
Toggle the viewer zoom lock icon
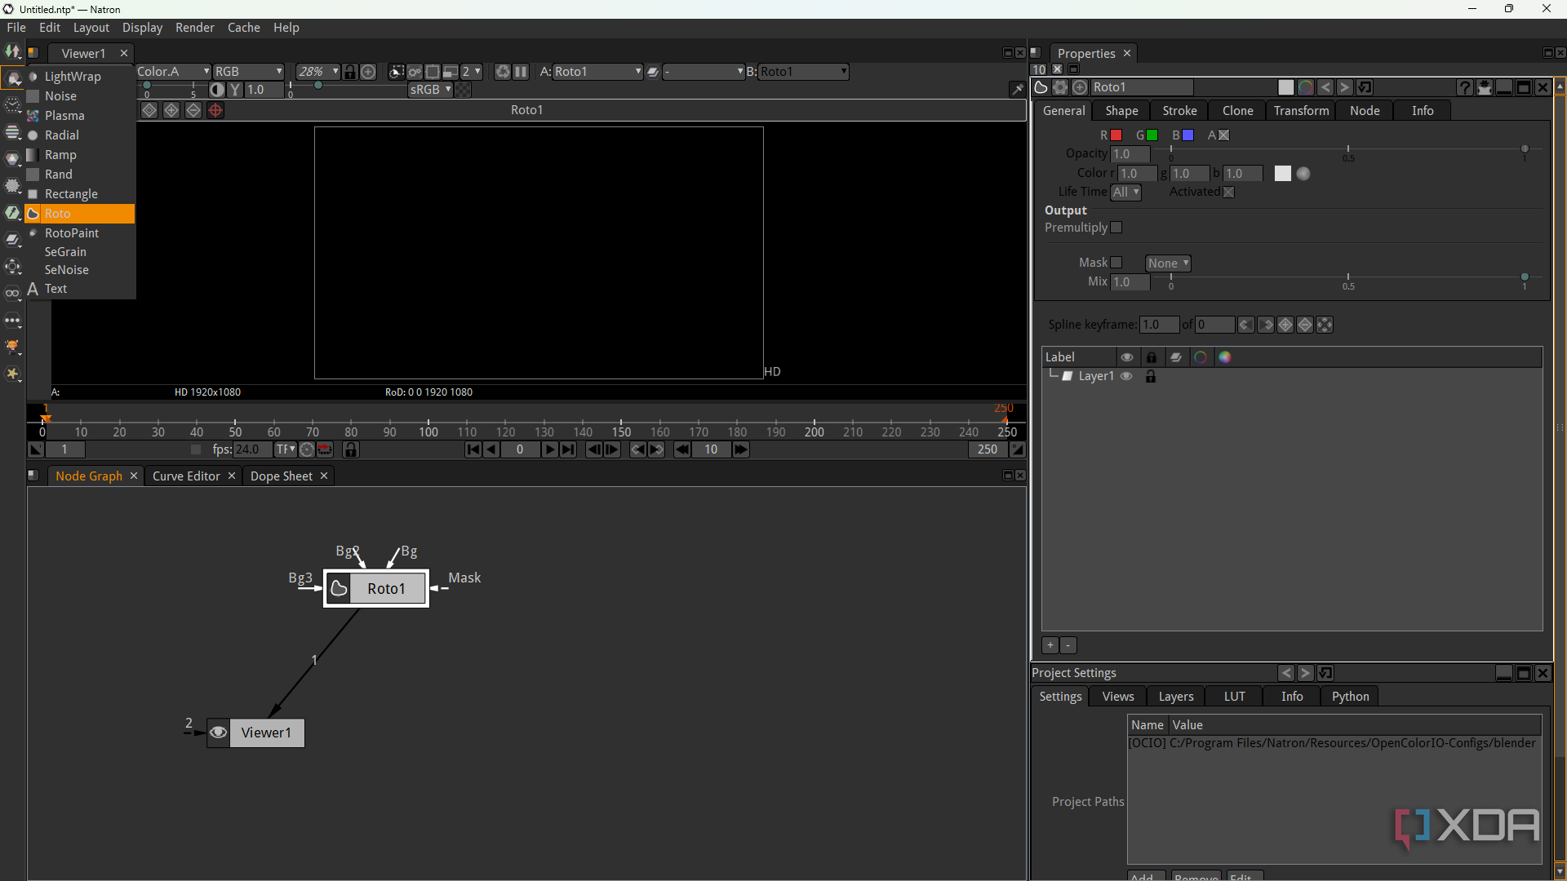click(350, 72)
